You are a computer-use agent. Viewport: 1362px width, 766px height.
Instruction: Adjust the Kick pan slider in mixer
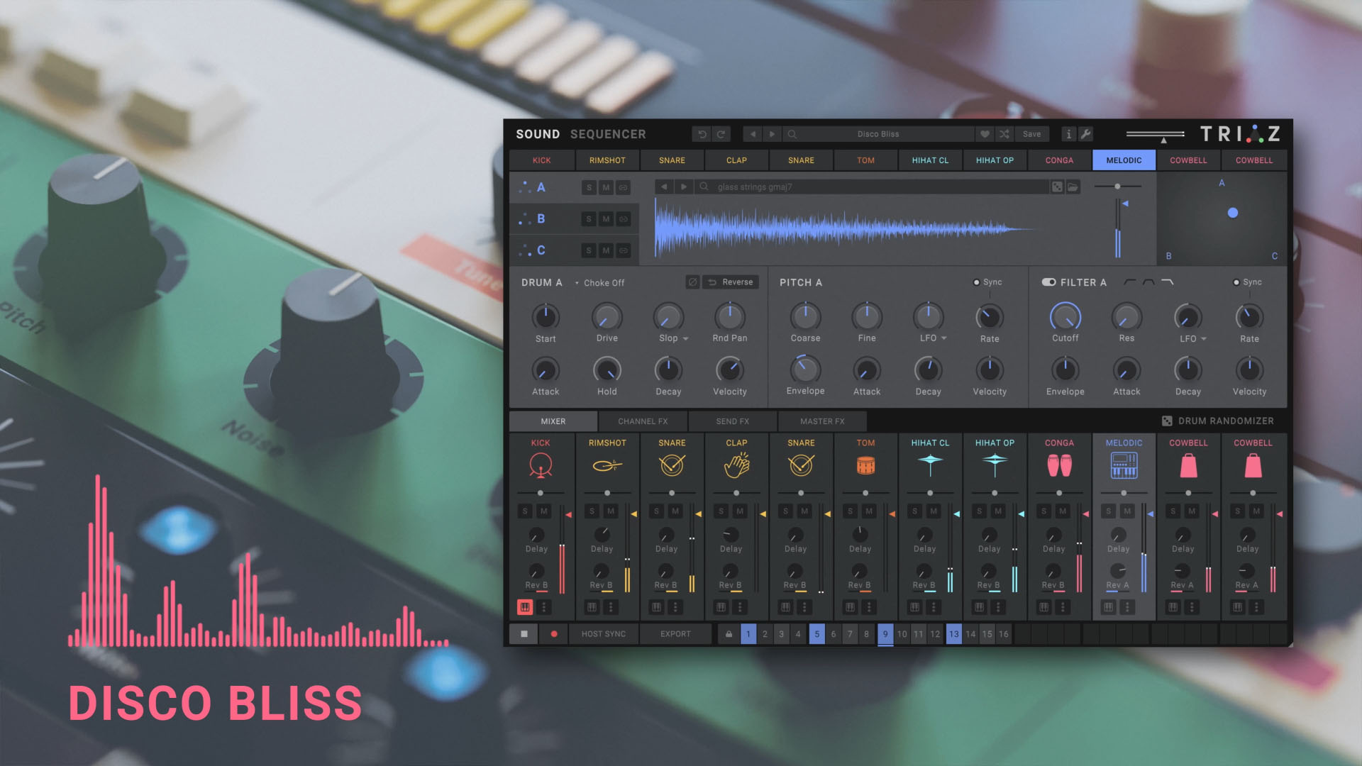[541, 493]
